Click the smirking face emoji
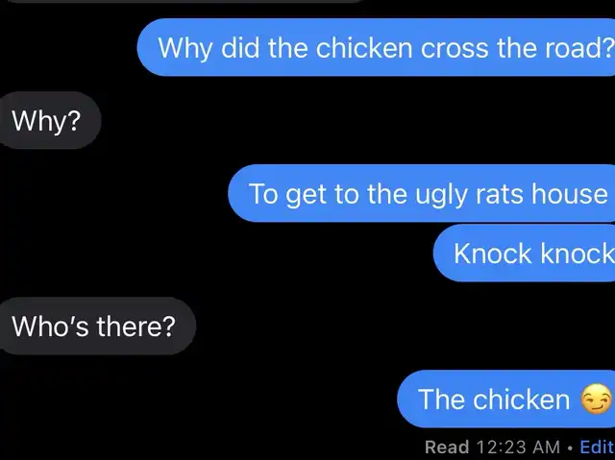615x460 pixels. click(596, 399)
